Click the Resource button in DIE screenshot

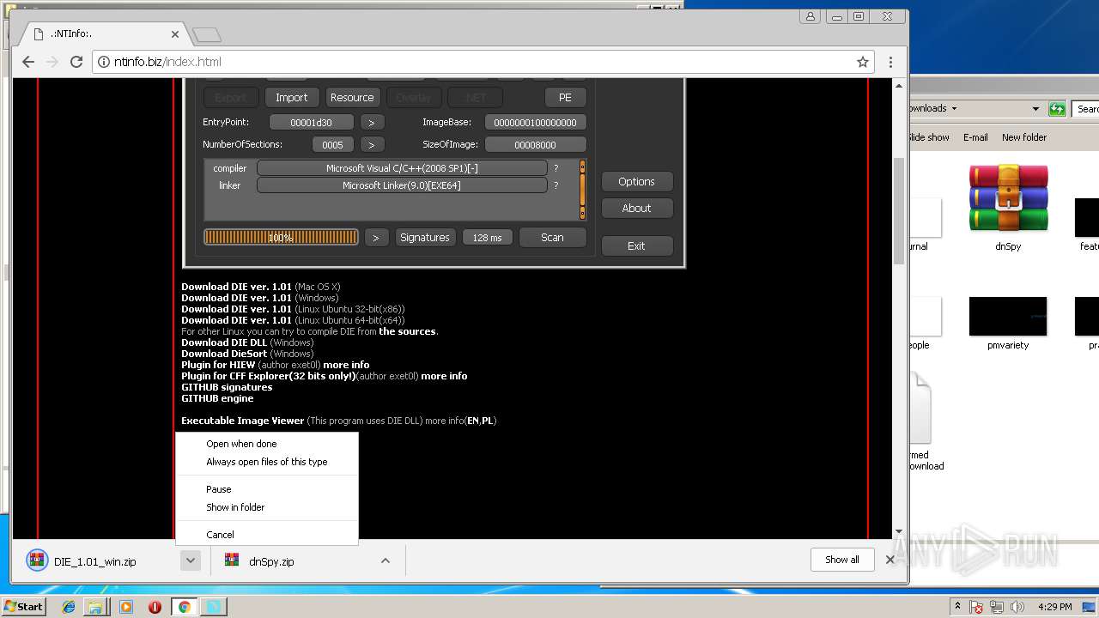(352, 97)
